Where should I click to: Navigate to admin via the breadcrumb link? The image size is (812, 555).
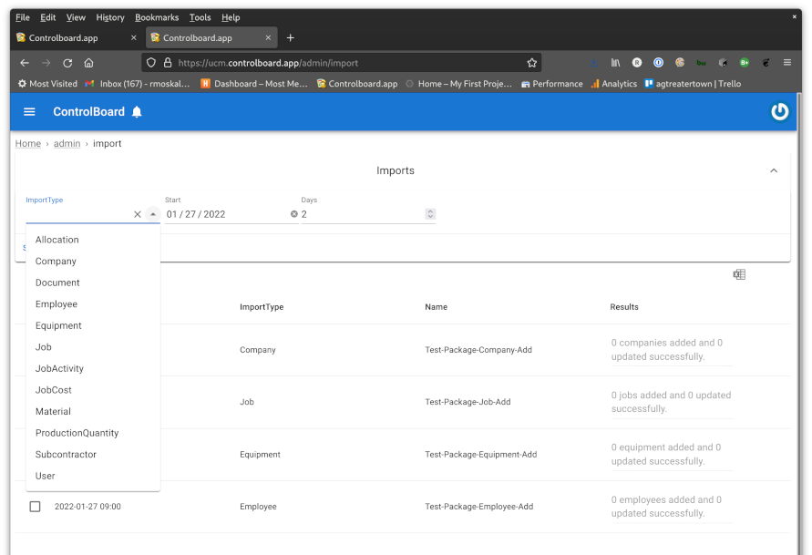[x=67, y=143]
